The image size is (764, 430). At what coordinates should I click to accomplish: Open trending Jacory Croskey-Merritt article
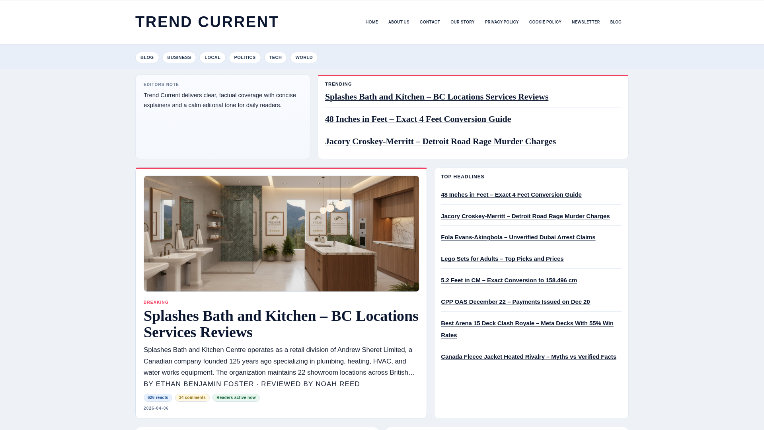tap(440, 141)
